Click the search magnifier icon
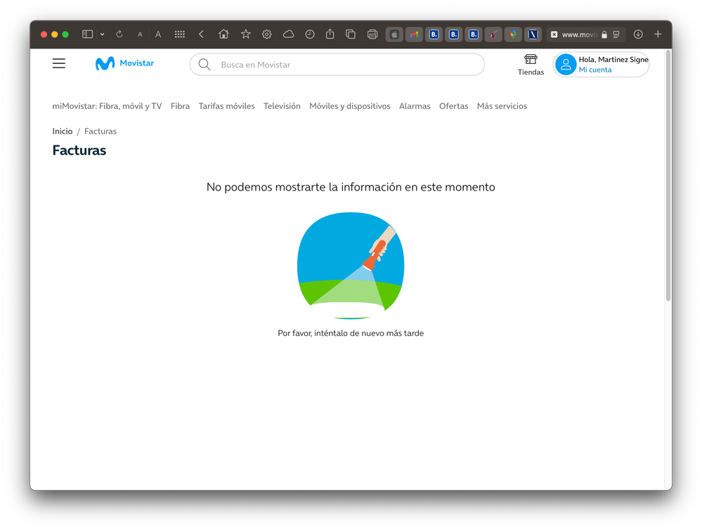This screenshot has height=530, width=702. tap(204, 64)
